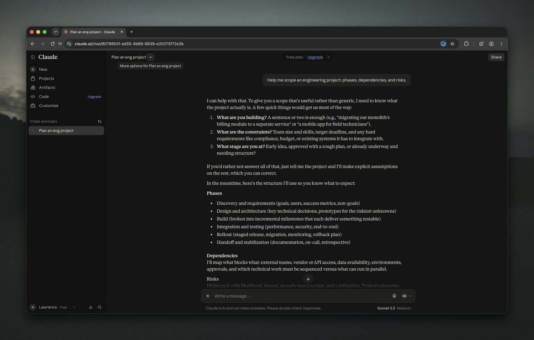Open options chevron beside Plan an eng project title
Image resolution: width=534 pixels, height=340 pixels.
click(x=150, y=57)
